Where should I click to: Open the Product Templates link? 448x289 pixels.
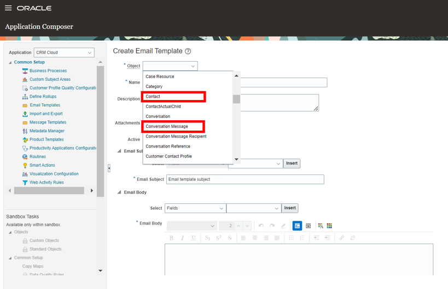click(46, 139)
